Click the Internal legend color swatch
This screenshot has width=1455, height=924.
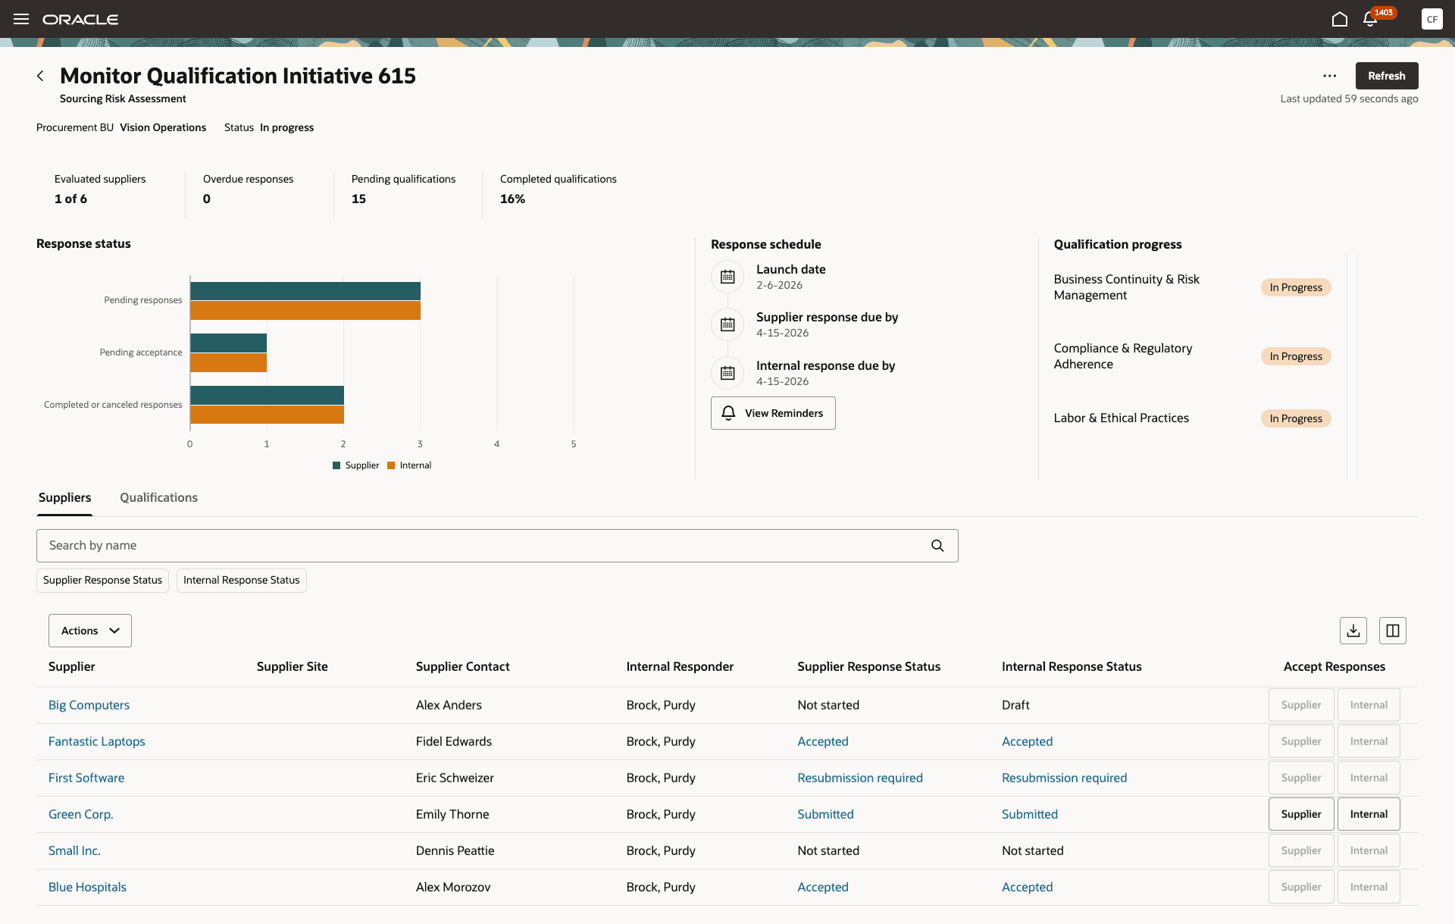coord(391,465)
